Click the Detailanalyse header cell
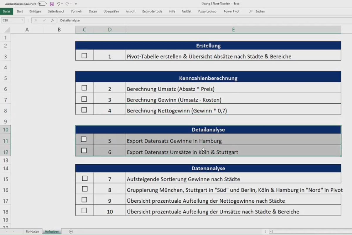Viewport: 352px width, 235px height. (208, 130)
